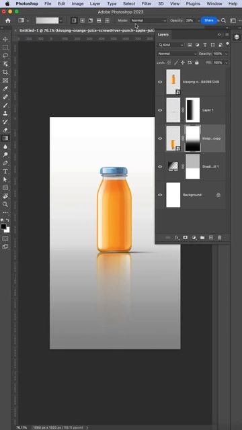The height and width of the screenshot is (430, 242).
Task: Delete the selected layer
Action: [x=219, y=237]
